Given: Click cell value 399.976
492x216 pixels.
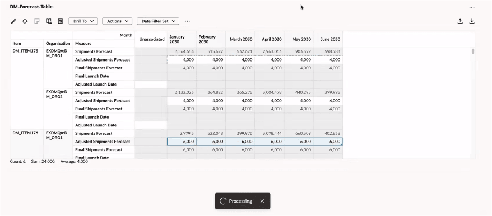Looking at the screenshot, I should click(x=244, y=133).
